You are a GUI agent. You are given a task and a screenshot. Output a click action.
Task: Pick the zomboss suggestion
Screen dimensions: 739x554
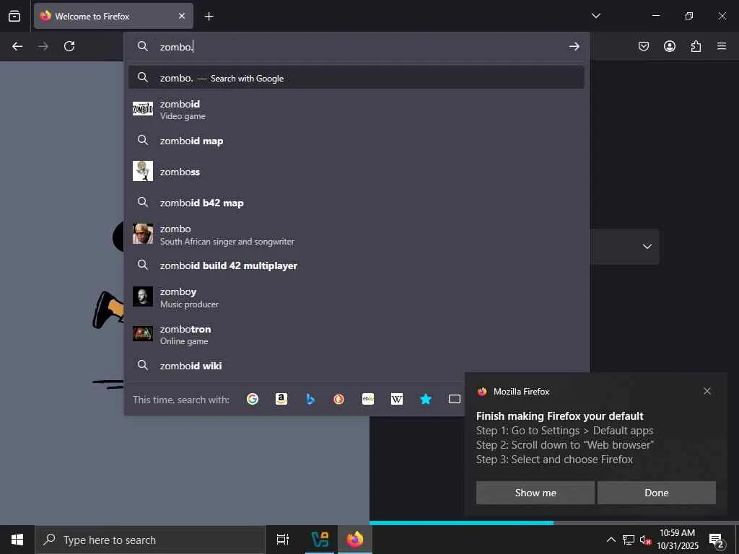click(x=357, y=172)
